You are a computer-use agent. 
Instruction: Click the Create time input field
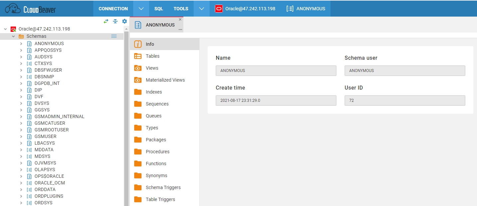coord(276,101)
